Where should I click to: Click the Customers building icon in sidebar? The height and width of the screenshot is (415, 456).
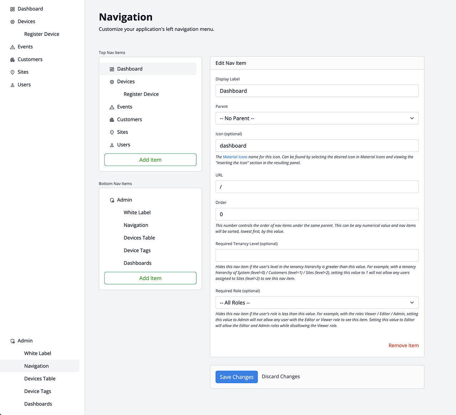click(x=12, y=60)
